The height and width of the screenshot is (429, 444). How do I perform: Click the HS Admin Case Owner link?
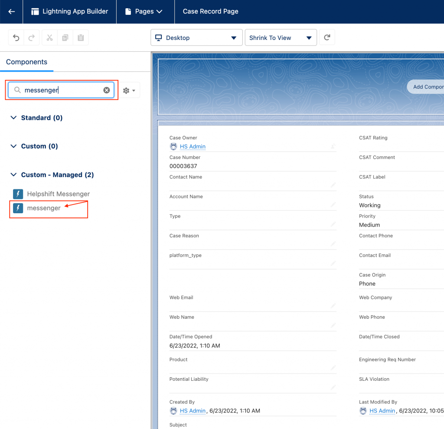pyautogui.click(x=193, y=147)
